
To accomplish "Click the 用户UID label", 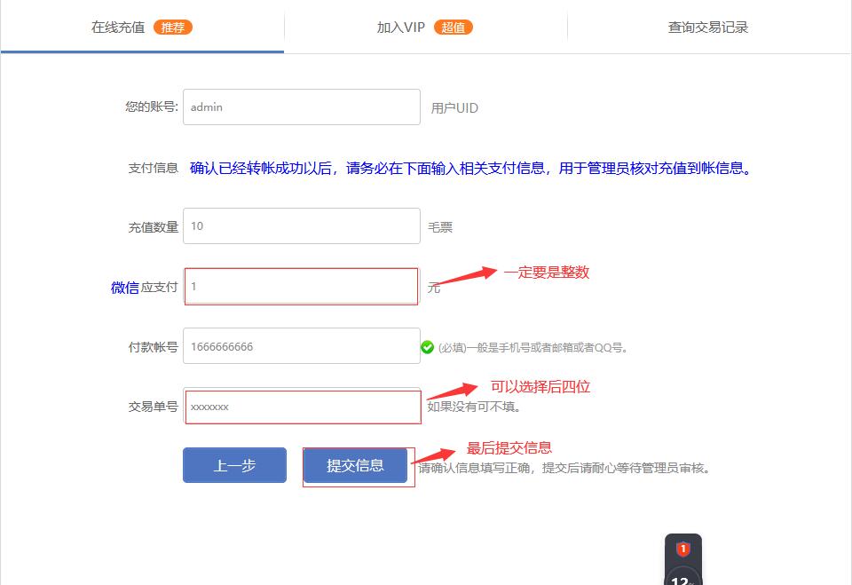I will [454, 108].
